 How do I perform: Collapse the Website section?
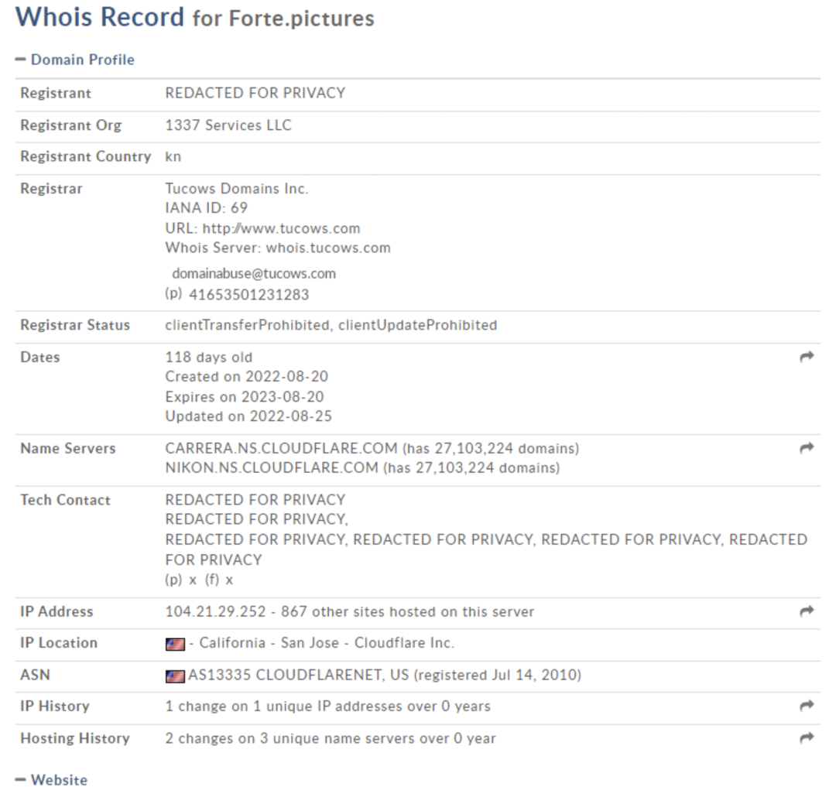point(52,779)
